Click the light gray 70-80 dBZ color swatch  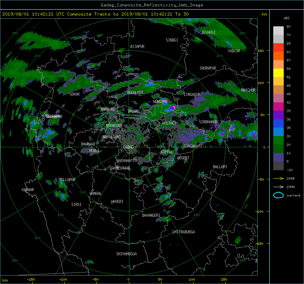point(278,30)
